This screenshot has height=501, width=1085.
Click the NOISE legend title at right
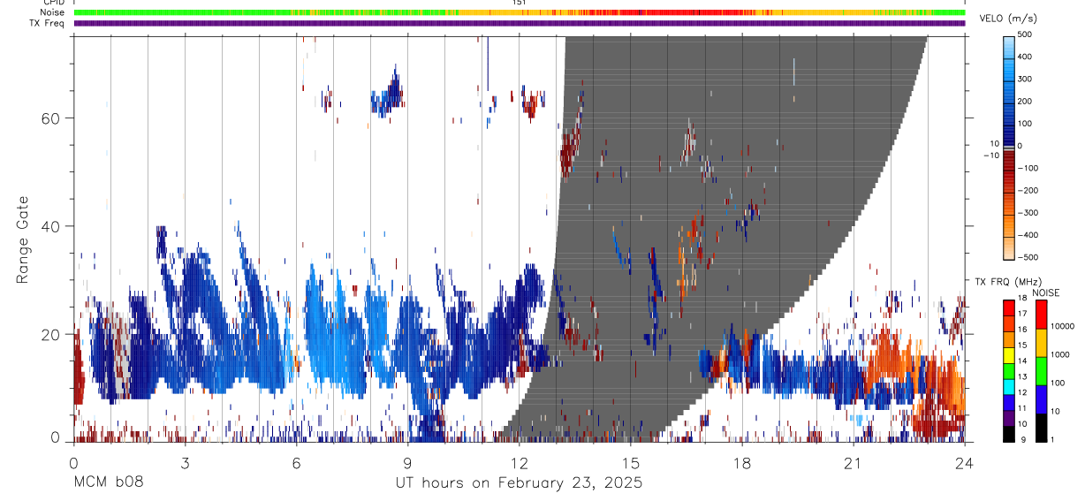point(1048,292)
